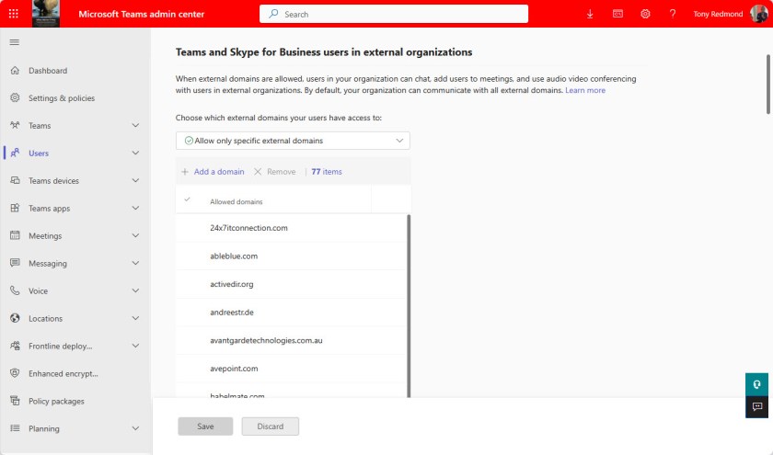The height and width of the screenshot is (455, 773).
Task: Click the Voice phone icon
Action: (x=15, y=290)
